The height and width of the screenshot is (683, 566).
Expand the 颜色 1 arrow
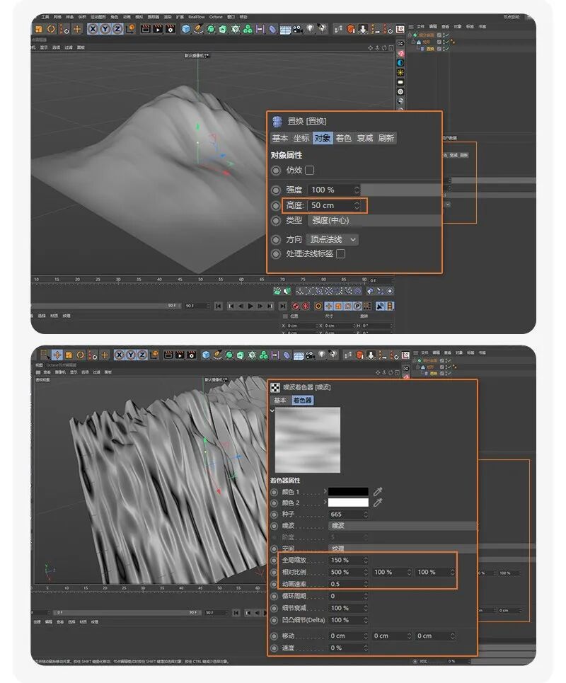click(x=325, y=491)
